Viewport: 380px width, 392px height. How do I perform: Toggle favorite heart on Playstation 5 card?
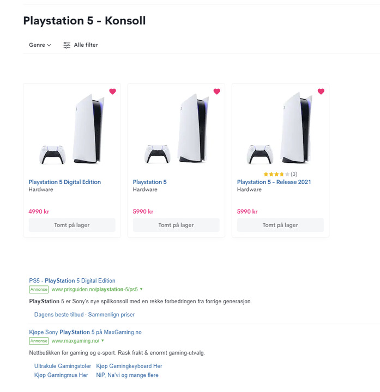click(217, 91)
